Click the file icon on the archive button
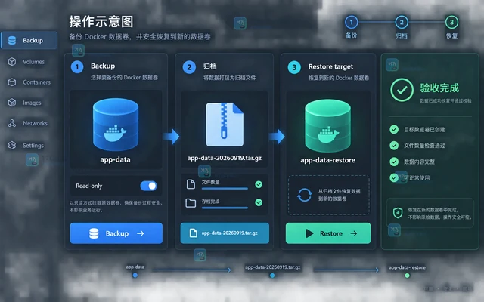Screen dimensions: 484x302 (194, 233)
